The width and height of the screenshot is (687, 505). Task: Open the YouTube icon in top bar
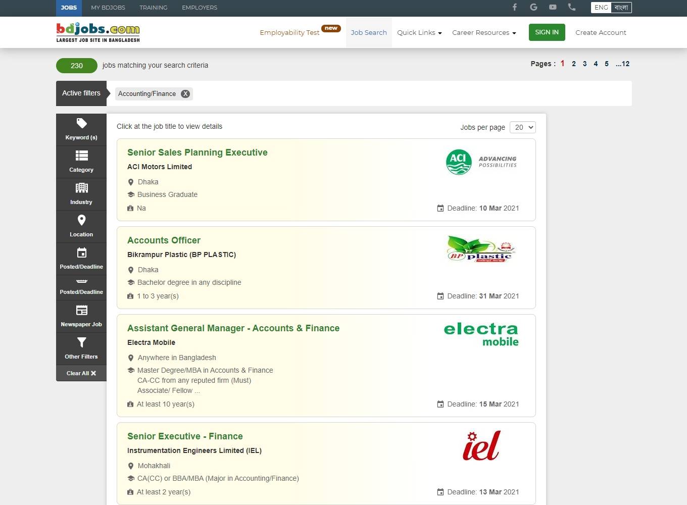[x=553, y=7]
